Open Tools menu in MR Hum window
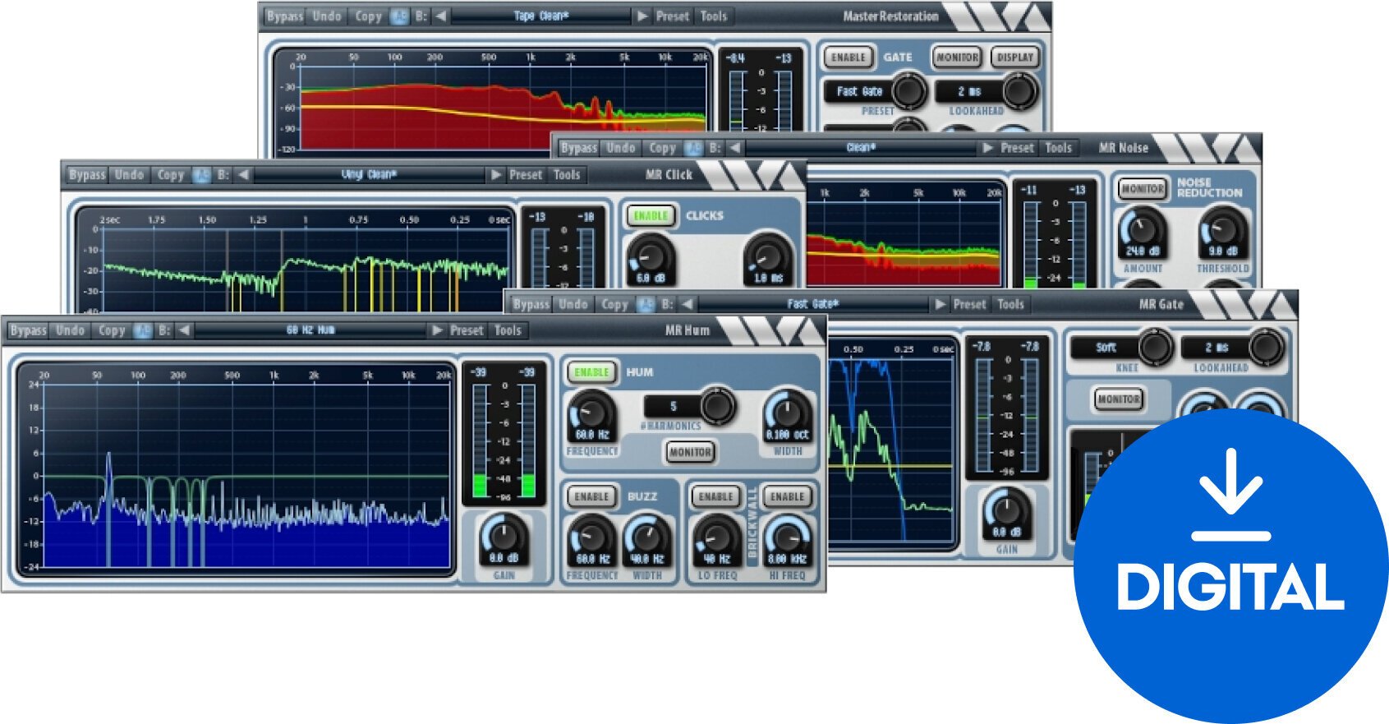Image resolution: width=1389 pixels, height=724 pixels. click(x=508, y=330)
